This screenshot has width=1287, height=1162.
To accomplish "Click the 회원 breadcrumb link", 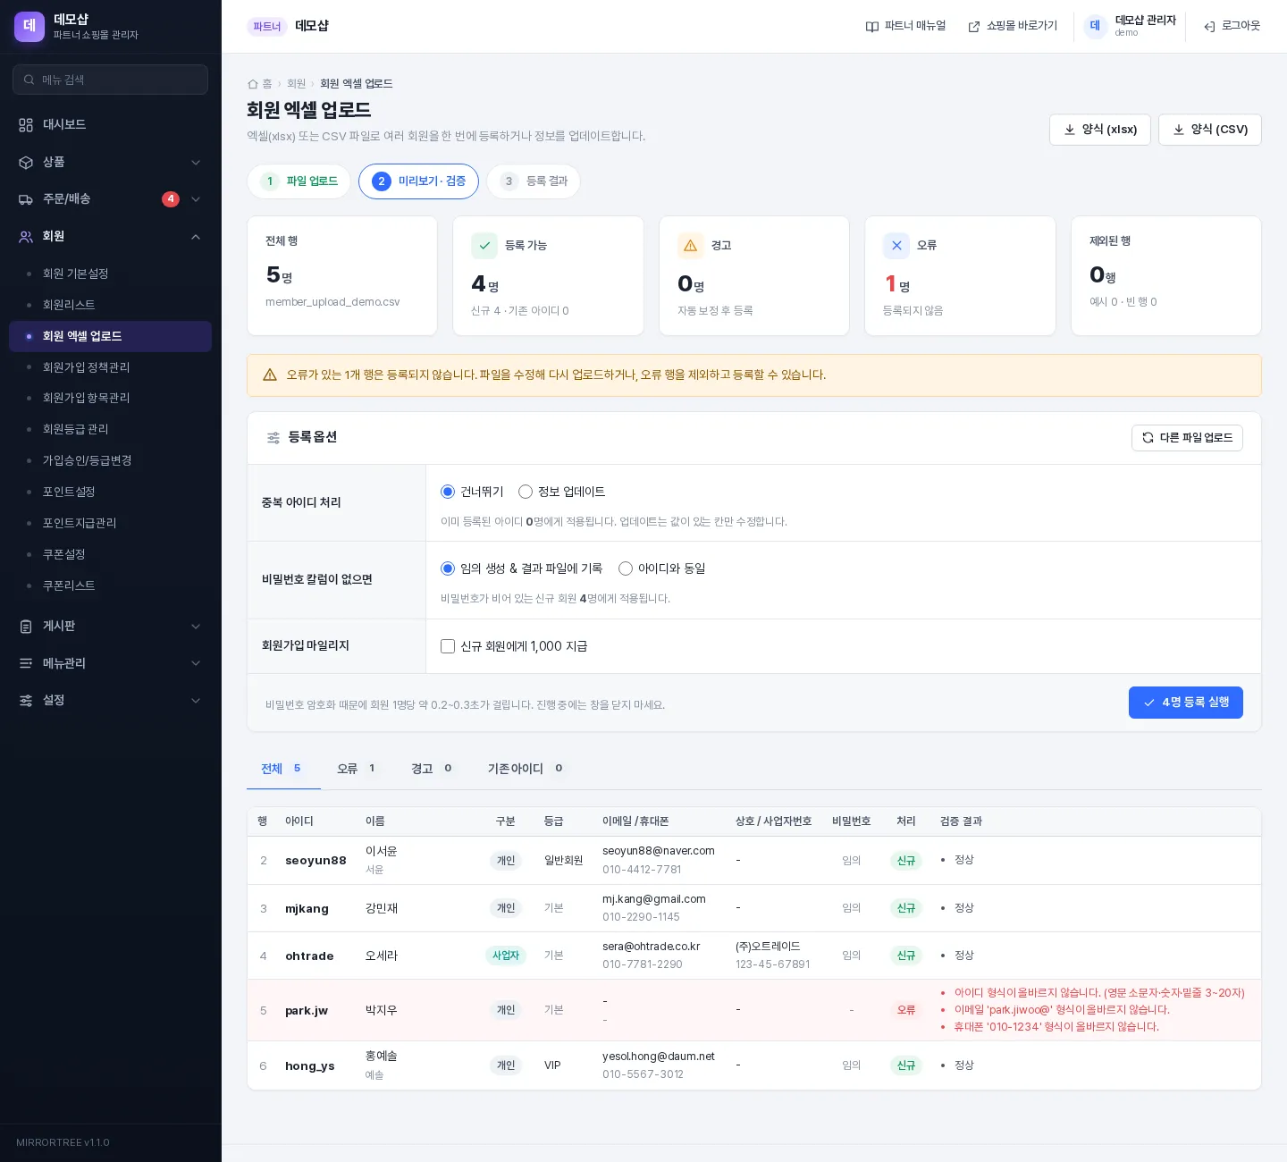I will pos(296,84).
